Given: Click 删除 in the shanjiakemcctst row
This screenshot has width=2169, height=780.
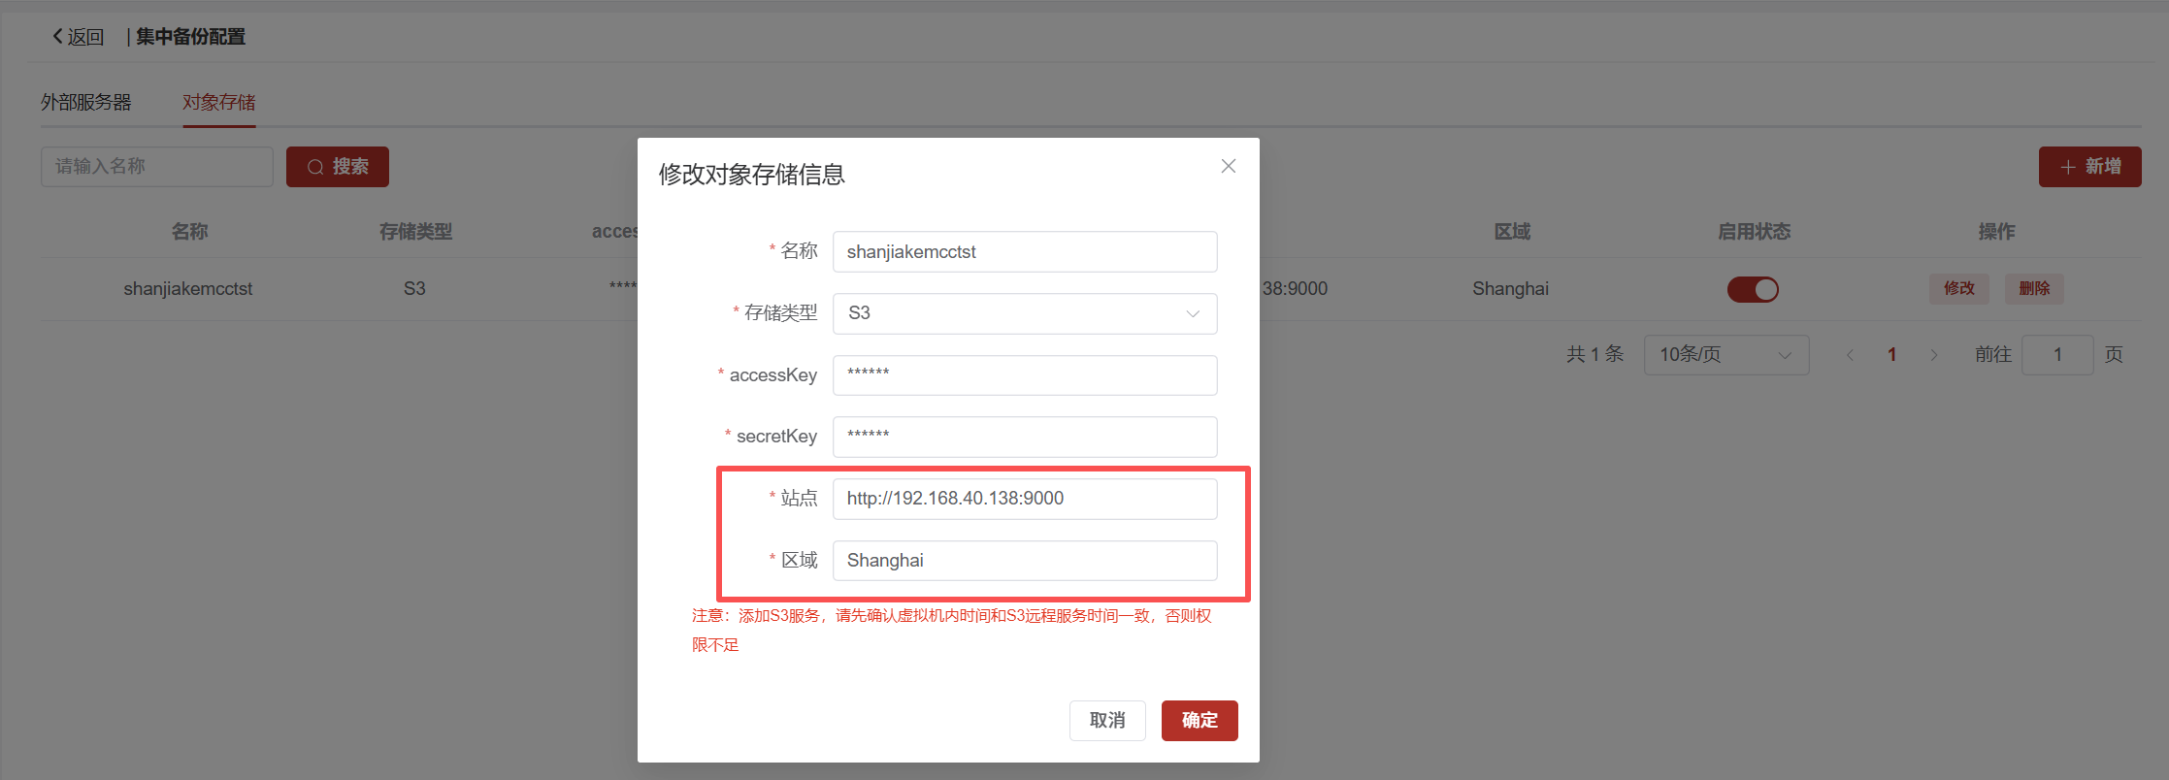Looking at the screenshot, I should point(2034,288).
